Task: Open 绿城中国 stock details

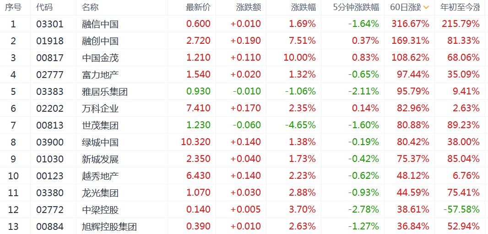Action: click(x=100, y=142)
